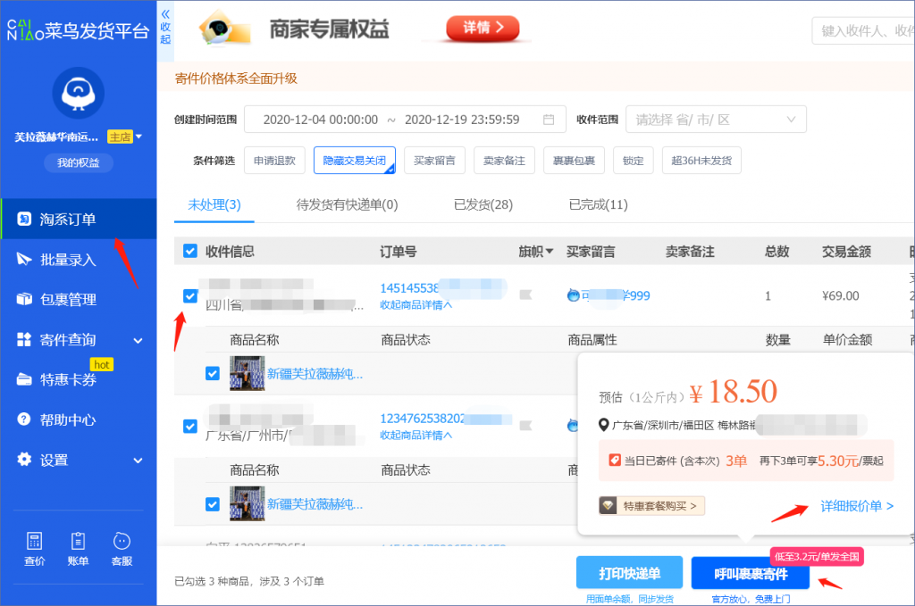This screenshot has width=915, height=606.
Task: Click the diamond icon beside 特惠套餐购买
Action: tap(608, 505)
